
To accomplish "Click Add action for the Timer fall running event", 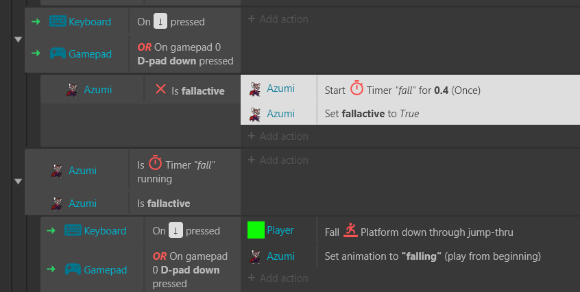I will [x=278, y=160].
